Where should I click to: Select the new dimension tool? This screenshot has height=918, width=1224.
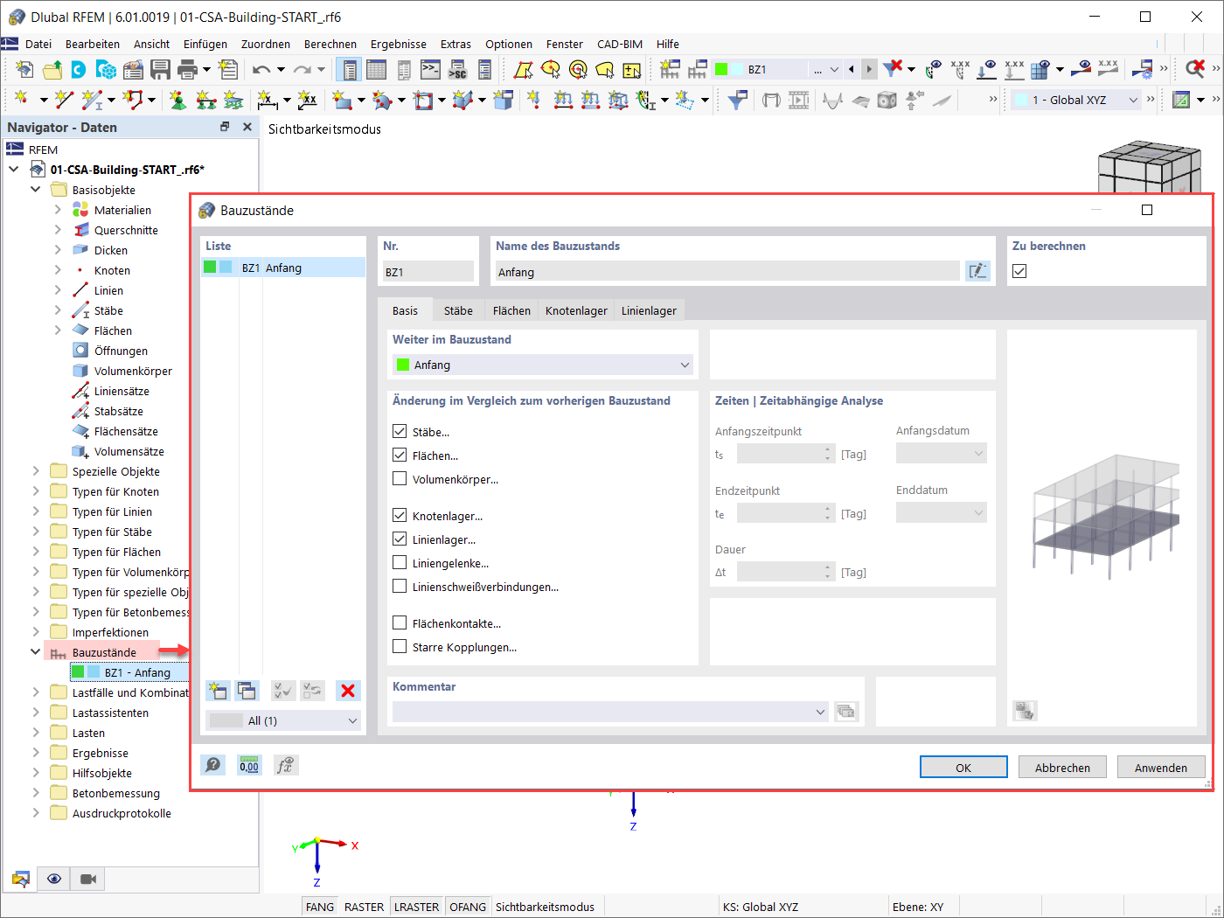pyautogui.click(x=268, y=101)
